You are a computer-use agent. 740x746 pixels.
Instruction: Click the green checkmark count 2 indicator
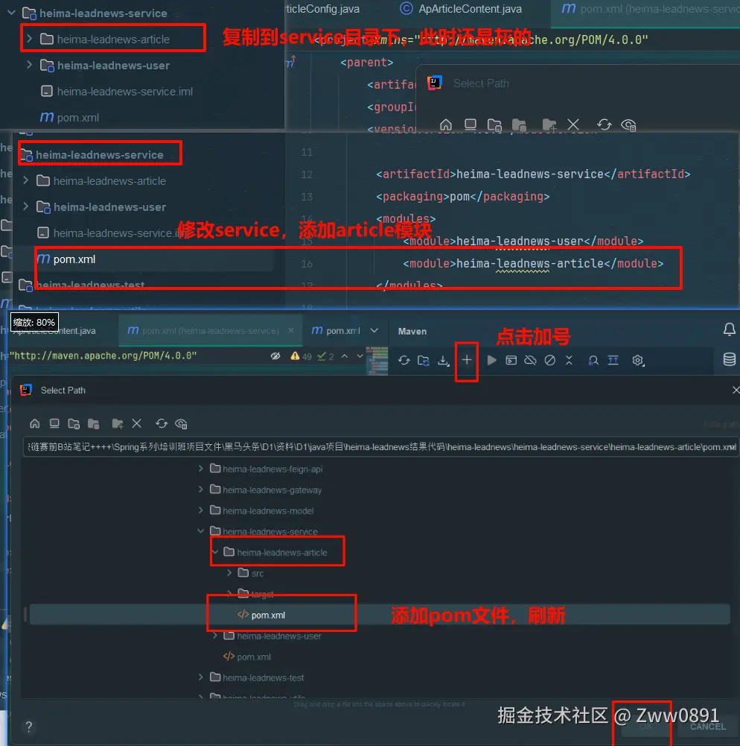[325, 356]
